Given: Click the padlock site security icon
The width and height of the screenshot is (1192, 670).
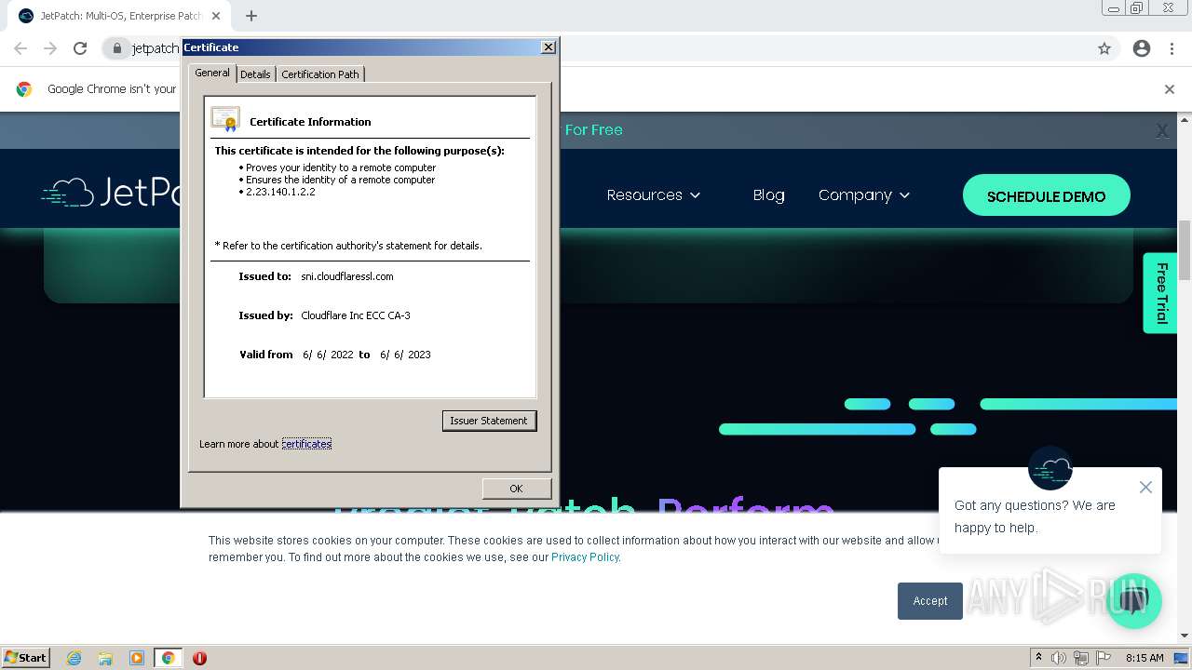Looking at the screenshot, I should pyautogui.click(x=117, y=48).
